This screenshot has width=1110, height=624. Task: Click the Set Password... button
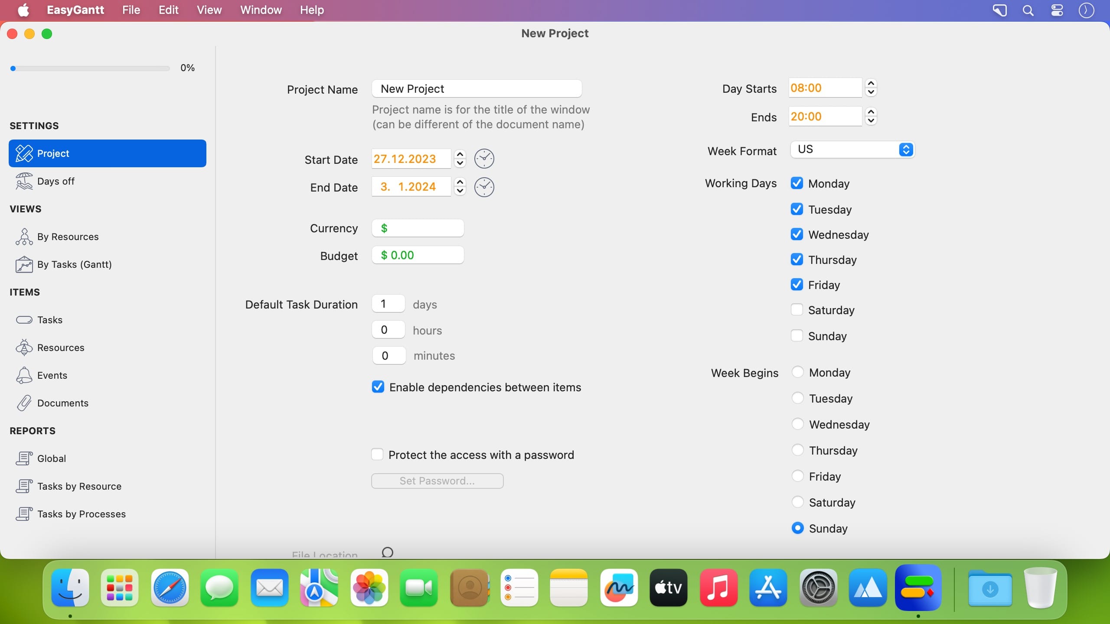coord(437,481)
